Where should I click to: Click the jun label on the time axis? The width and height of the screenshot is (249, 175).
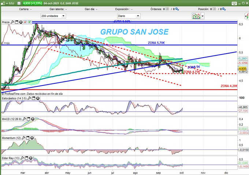(x=89, y=172)
